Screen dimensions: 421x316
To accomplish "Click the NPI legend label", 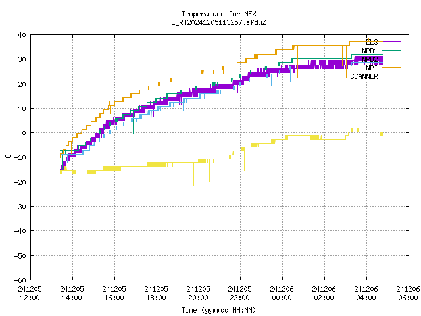I will click(372, 68).
